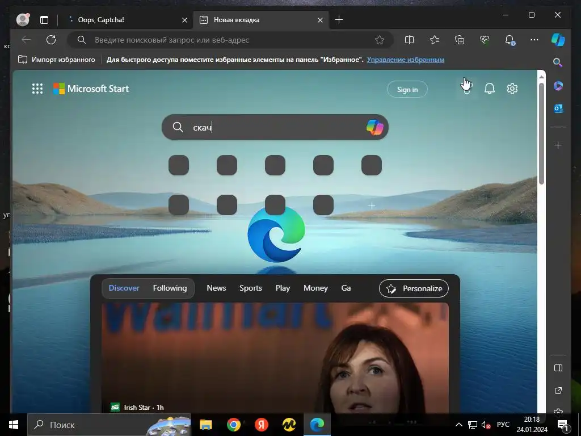Open the Favorites list icon

435,40
